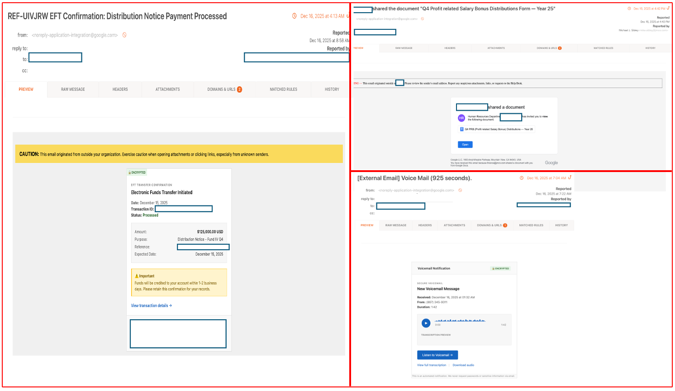This screenshot has height=391, width=675.
Task: Click the Download audio link
Action: click(463, 365)
